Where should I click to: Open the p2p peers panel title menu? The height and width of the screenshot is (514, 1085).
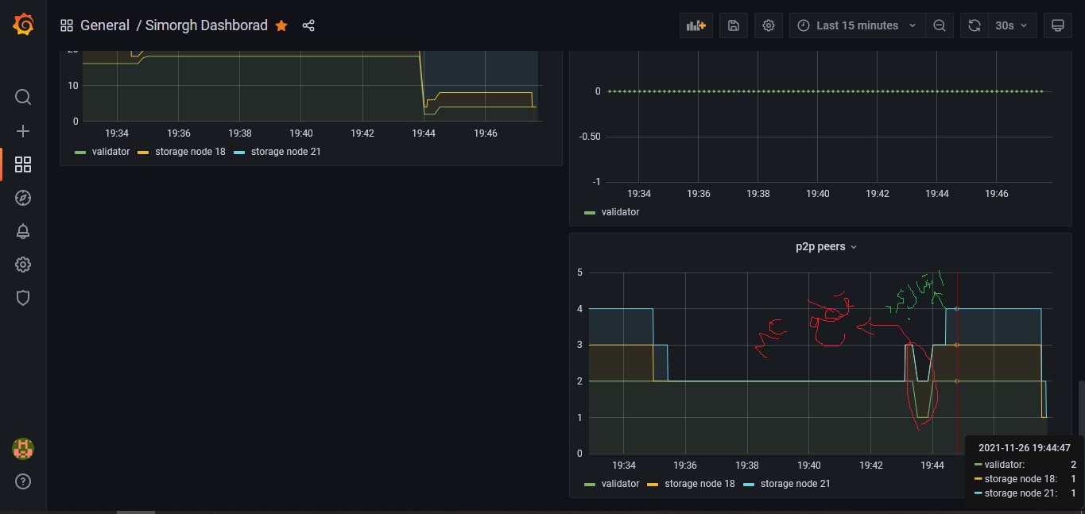pos(826,247)
